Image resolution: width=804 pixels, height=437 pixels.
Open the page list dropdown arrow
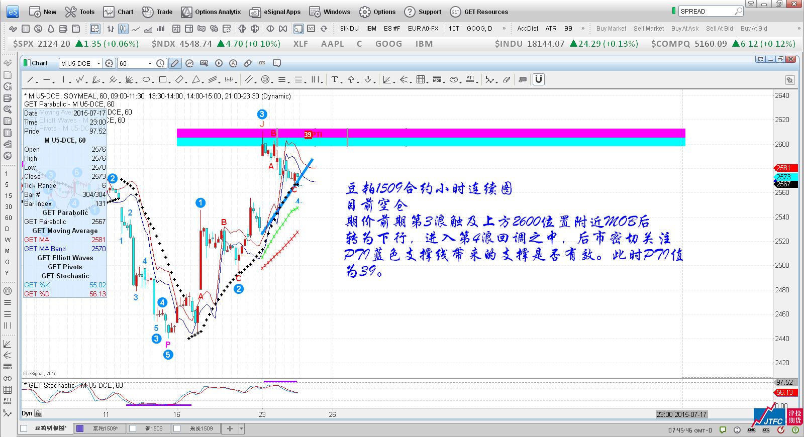tap(241, 428)
